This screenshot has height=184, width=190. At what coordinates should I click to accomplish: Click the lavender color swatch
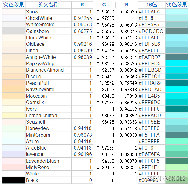14,154
